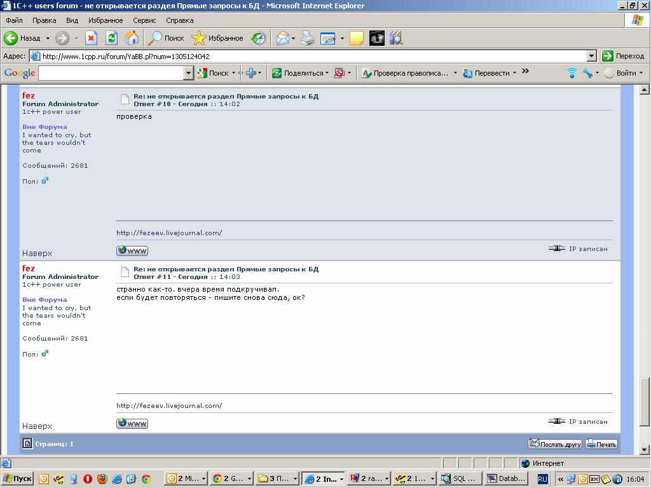Expand the Перевести dropdown in Google toolbar
This screenshot has height=488, width=651.
pyautogui.click(x=514, y=73)
